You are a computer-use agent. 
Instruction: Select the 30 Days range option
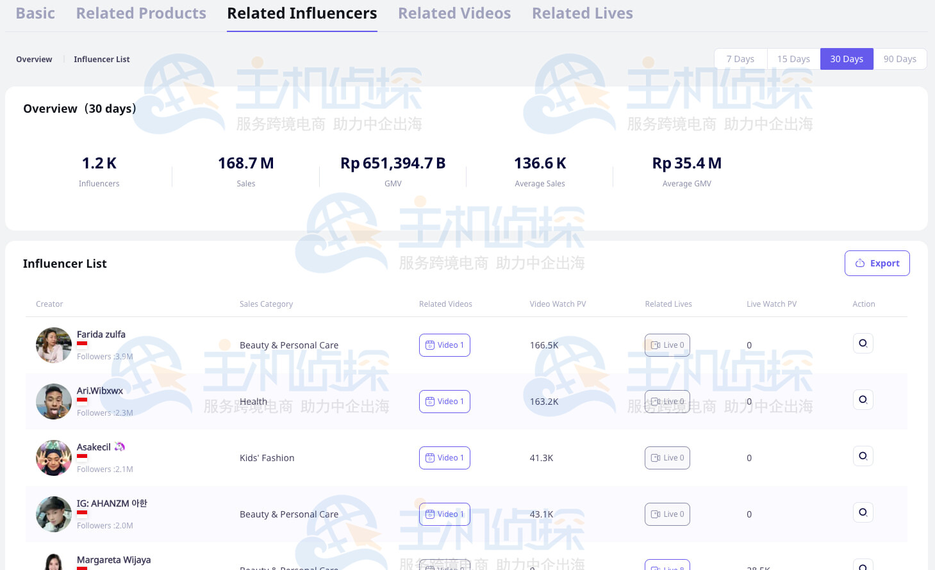pyautogui.click(x=847, y=59)
